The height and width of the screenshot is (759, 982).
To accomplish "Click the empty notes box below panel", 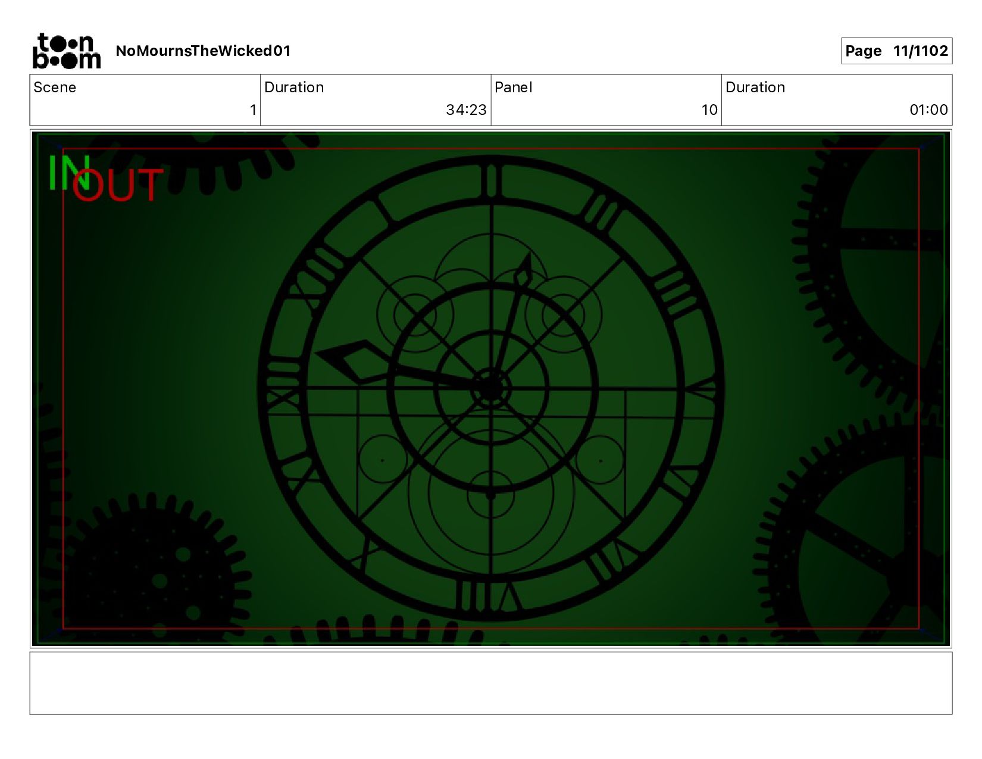I will click(491, 683).
